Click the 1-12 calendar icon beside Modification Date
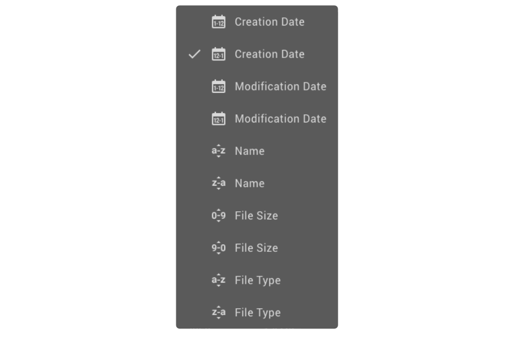The height and width of the screenshot is (343, 514). click(218, 86)
